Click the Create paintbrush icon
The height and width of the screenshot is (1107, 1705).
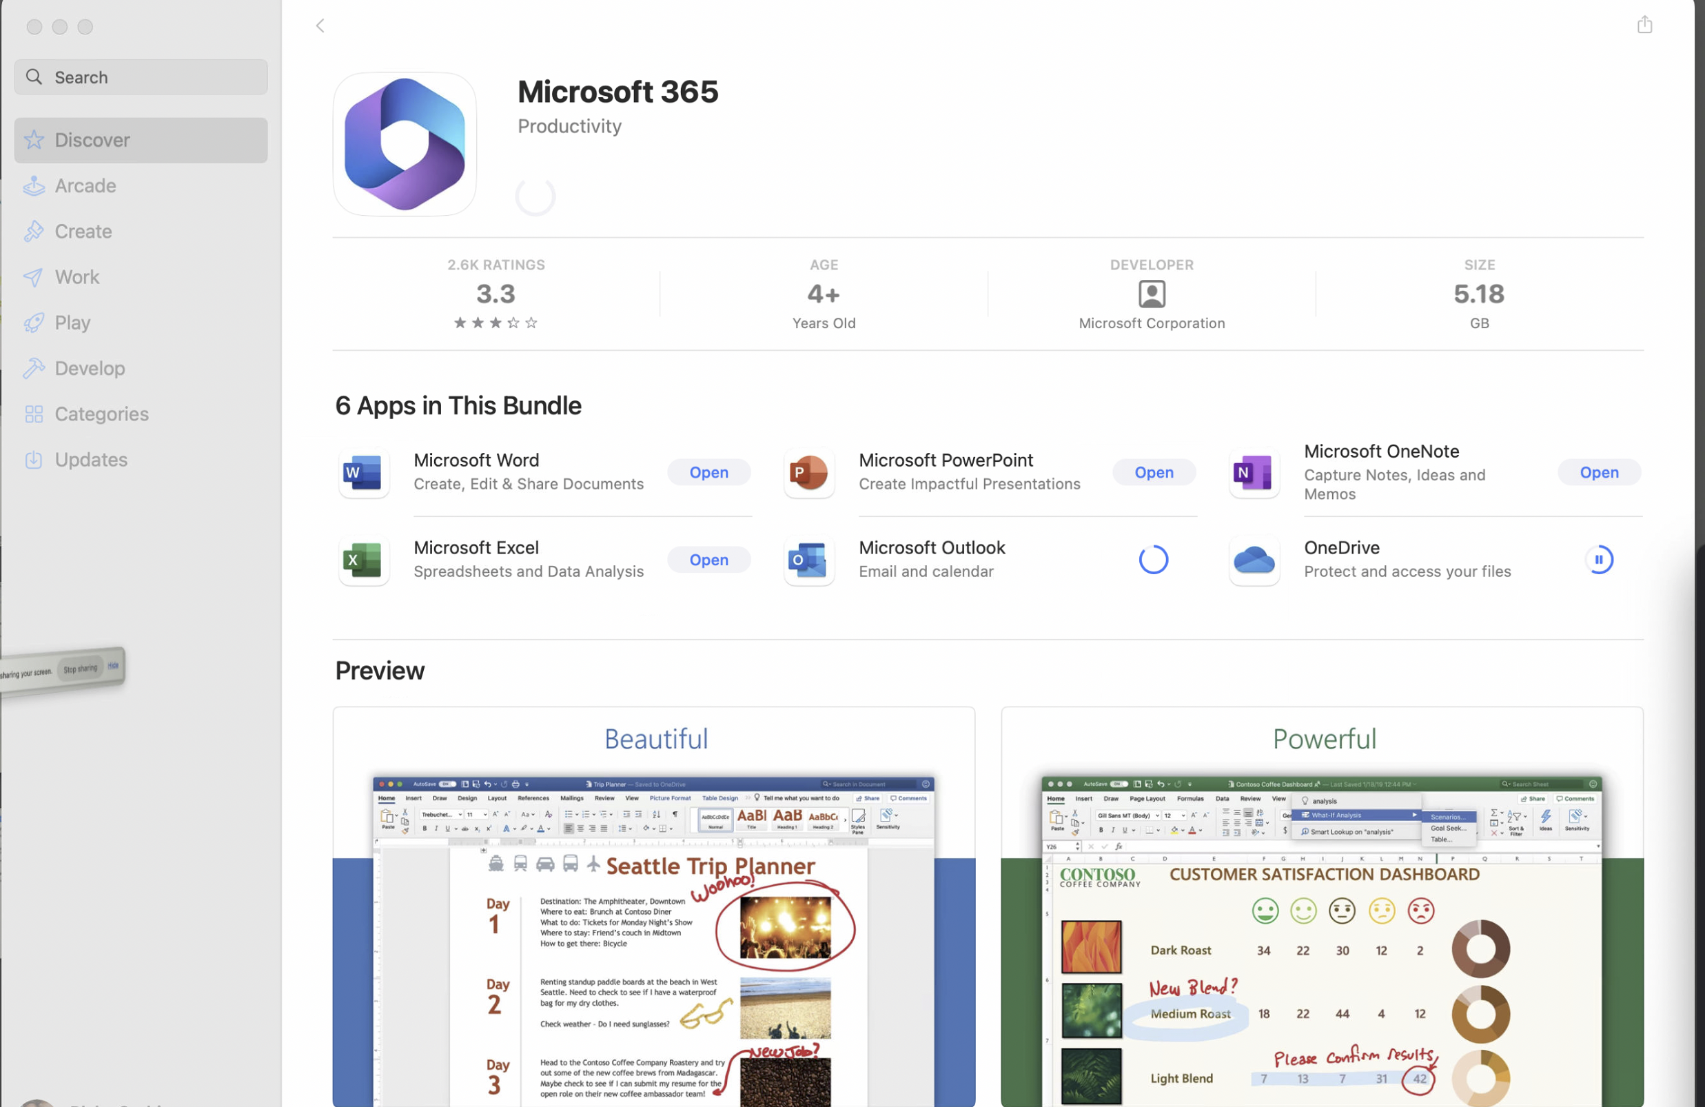click(34, 232)
